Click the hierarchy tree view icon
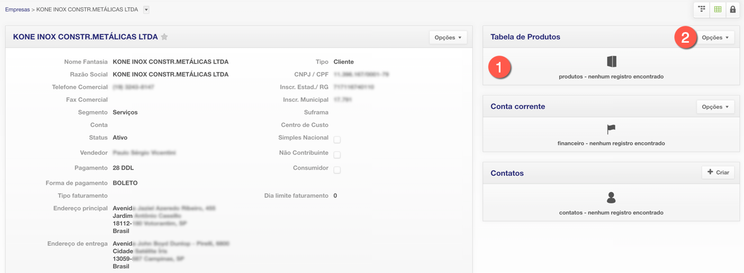This screenshot has height=273, width=744. (702, 9)
